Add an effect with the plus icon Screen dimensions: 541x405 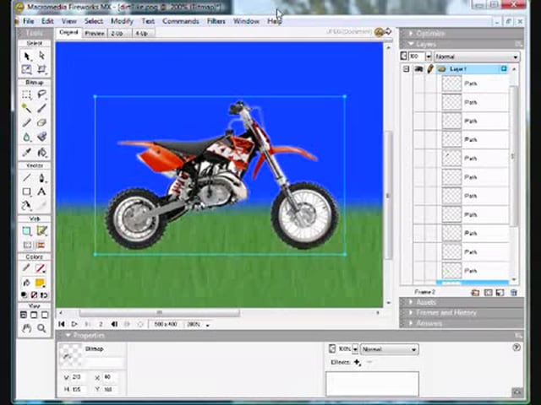pos(357,362)
